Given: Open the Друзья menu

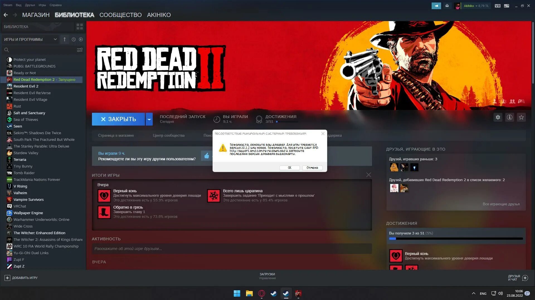Looking at the screenshot, I should (30, 5).
